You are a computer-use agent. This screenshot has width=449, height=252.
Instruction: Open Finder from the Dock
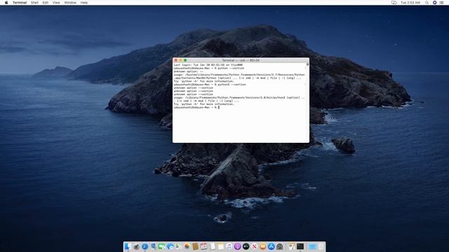128,246
